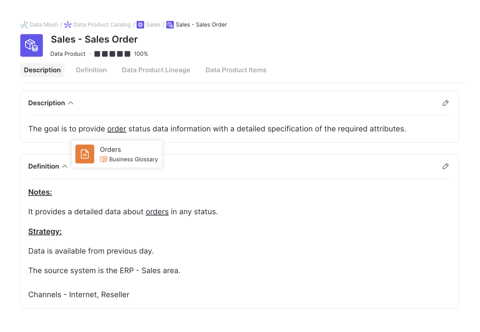Viewport: 480px width, 332px height.
Task: Click the orders link under Notes
Action: 157,211
